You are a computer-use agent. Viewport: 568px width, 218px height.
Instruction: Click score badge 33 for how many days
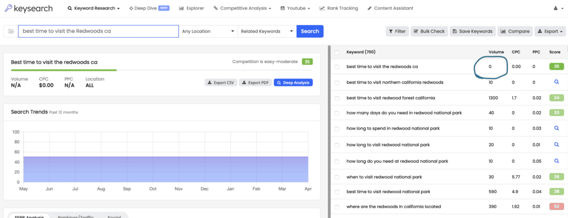point(556,113)
